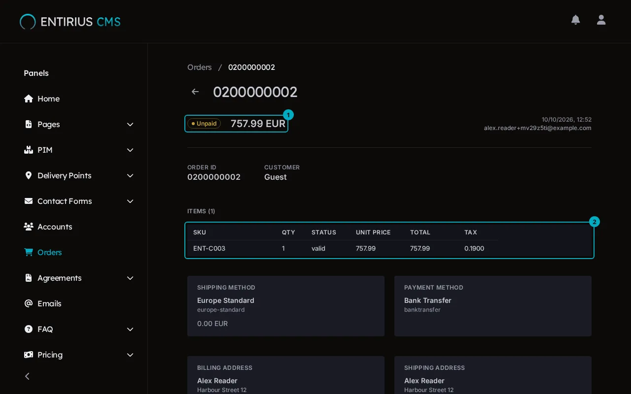Click the Entirius CMS logo
631x394 pixels.
(70, 22)
